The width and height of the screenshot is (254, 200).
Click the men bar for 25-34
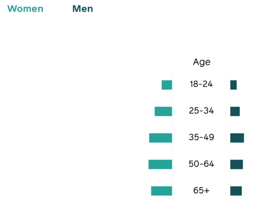click(235, 111)
